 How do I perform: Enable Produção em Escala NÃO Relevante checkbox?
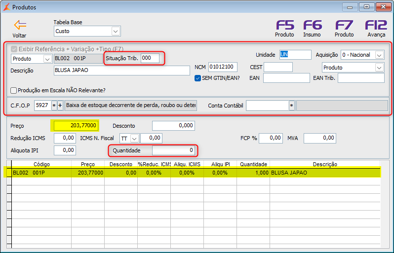tap(13, 90)
